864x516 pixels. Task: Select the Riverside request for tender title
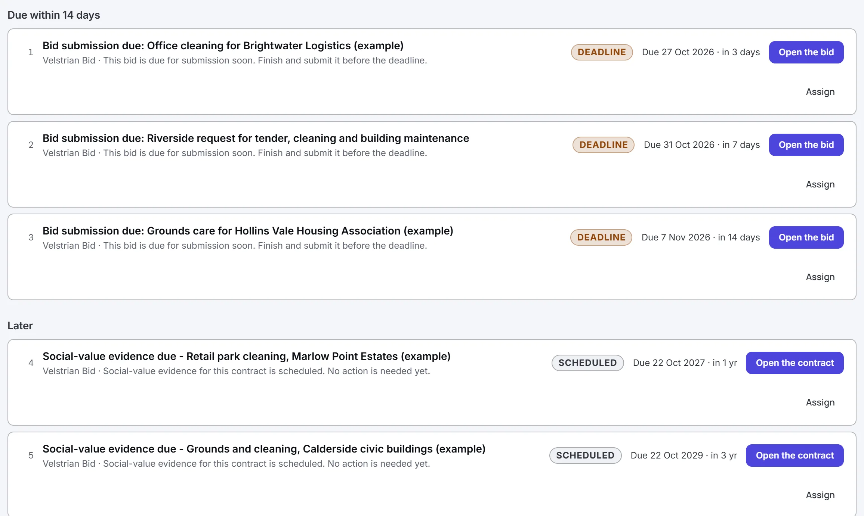click(x=256, y=138)
